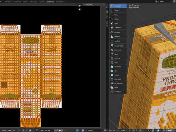Switch to the Animation workspace tab

pyautogui.click(x=8, y=2)
